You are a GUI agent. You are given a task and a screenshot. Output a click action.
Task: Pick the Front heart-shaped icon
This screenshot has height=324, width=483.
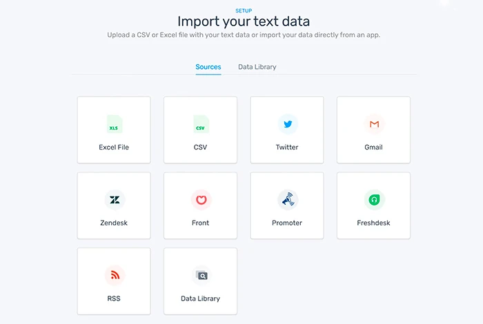201,200
